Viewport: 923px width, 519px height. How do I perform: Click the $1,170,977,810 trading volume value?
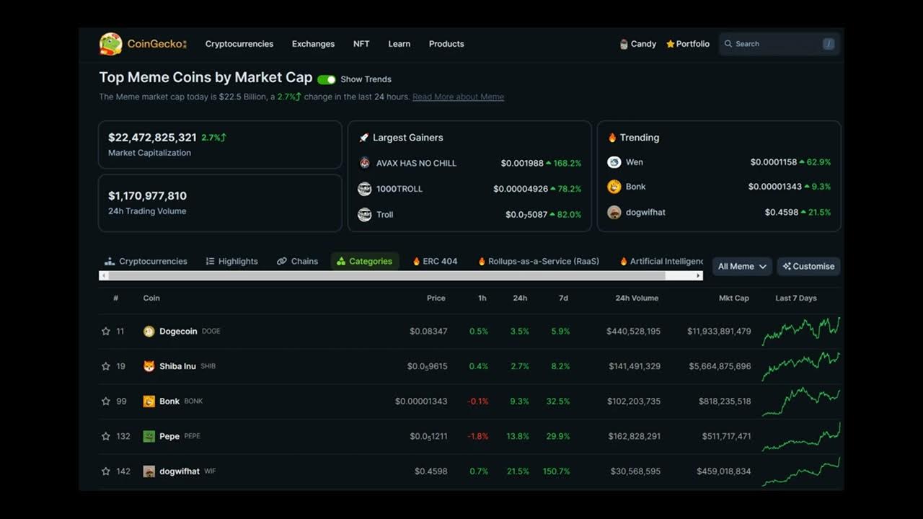(x=147, y=196)
